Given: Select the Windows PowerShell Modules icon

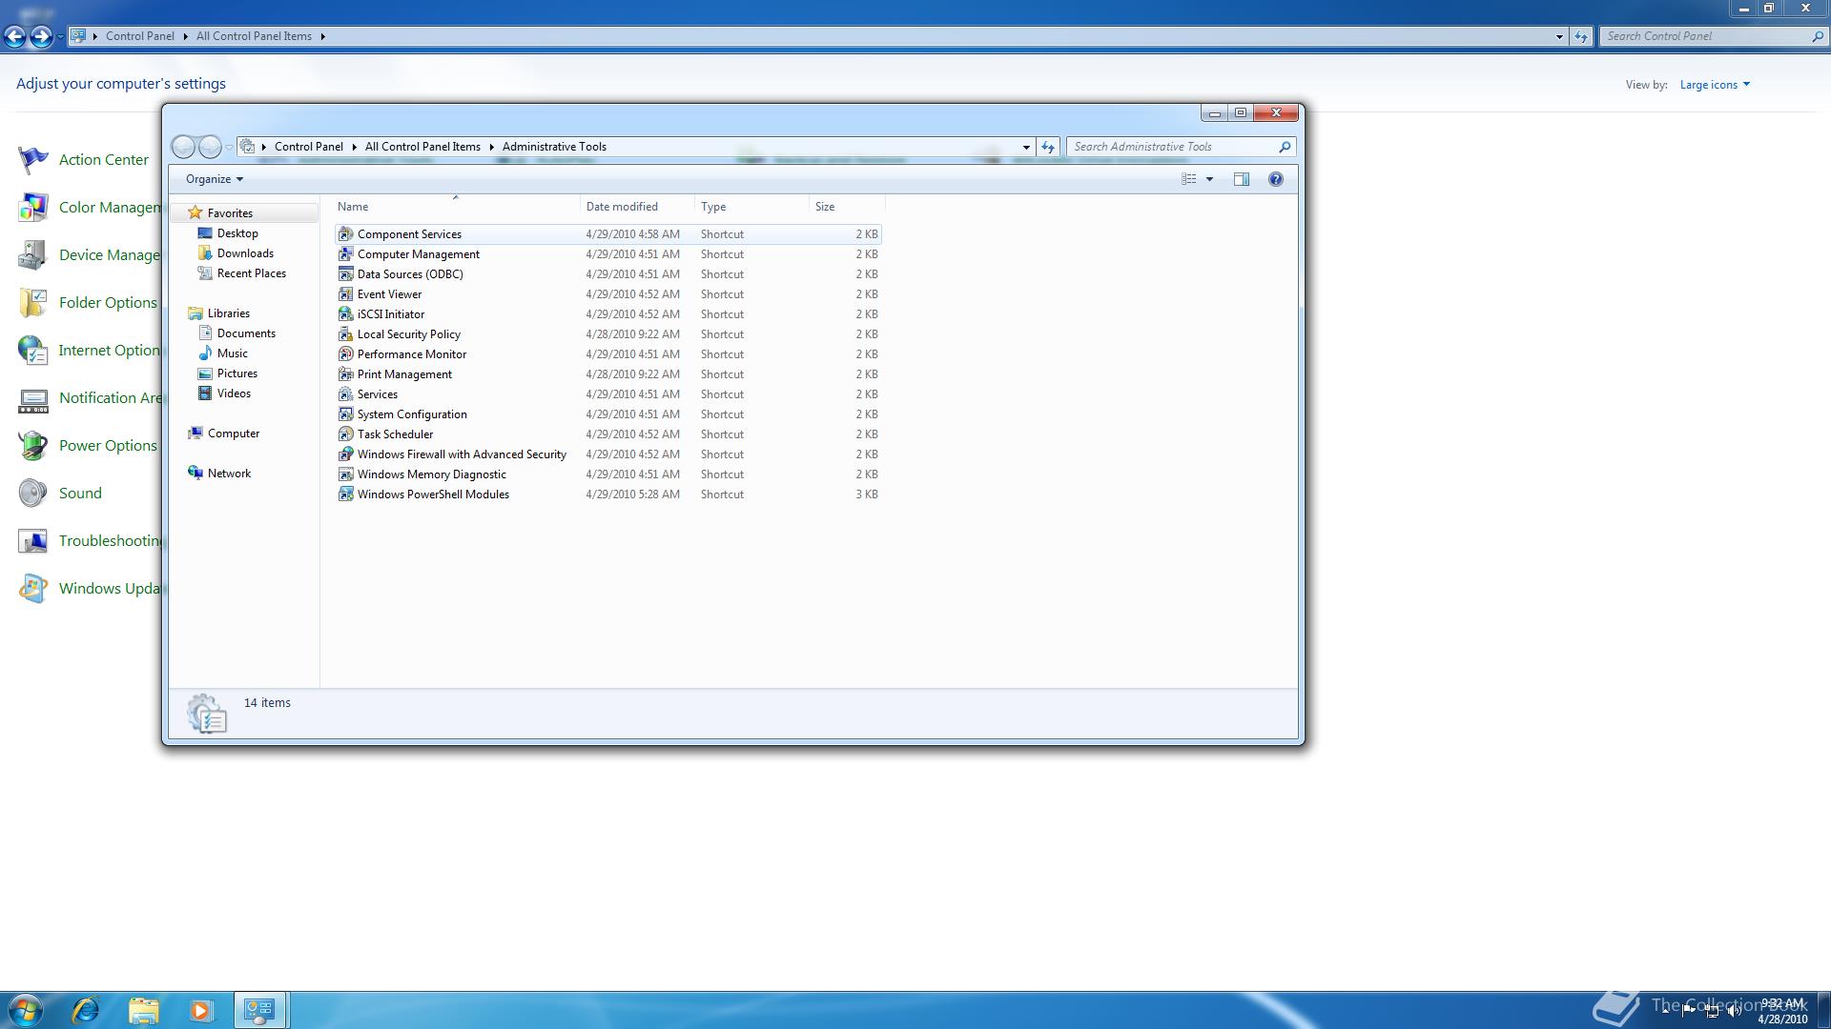Looking at the screenshot, I should point(345,494).
